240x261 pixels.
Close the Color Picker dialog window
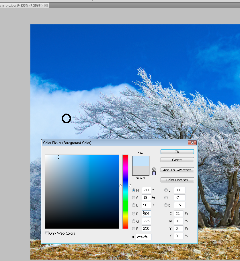pyautogui.click(x=192, y=143)
